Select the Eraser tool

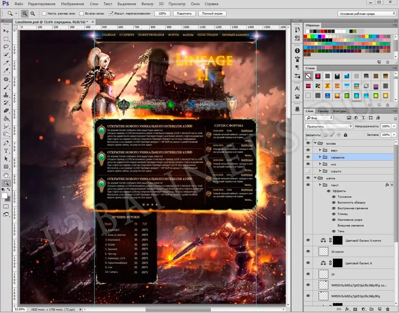tap(6, 111)
